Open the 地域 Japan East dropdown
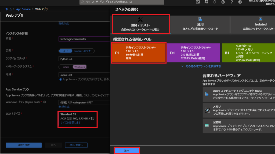 click(x=84, y=75)
